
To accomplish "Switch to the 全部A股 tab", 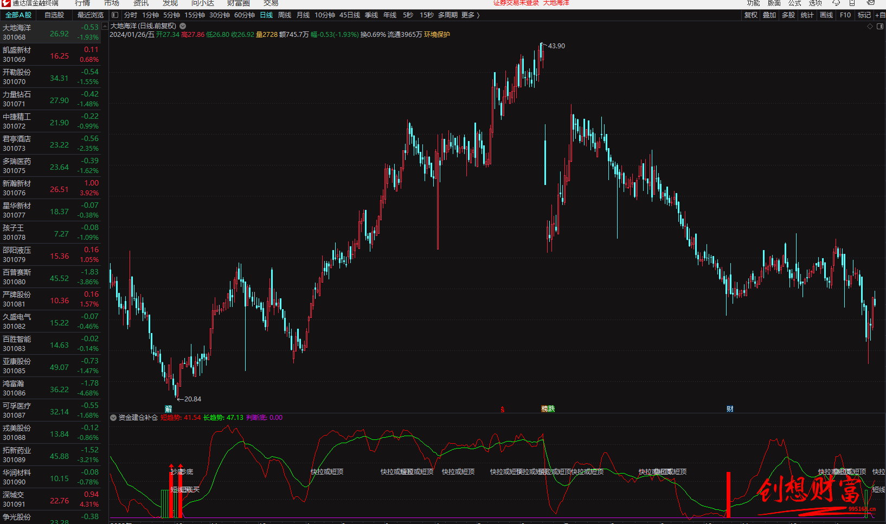I will click(18, 15).
